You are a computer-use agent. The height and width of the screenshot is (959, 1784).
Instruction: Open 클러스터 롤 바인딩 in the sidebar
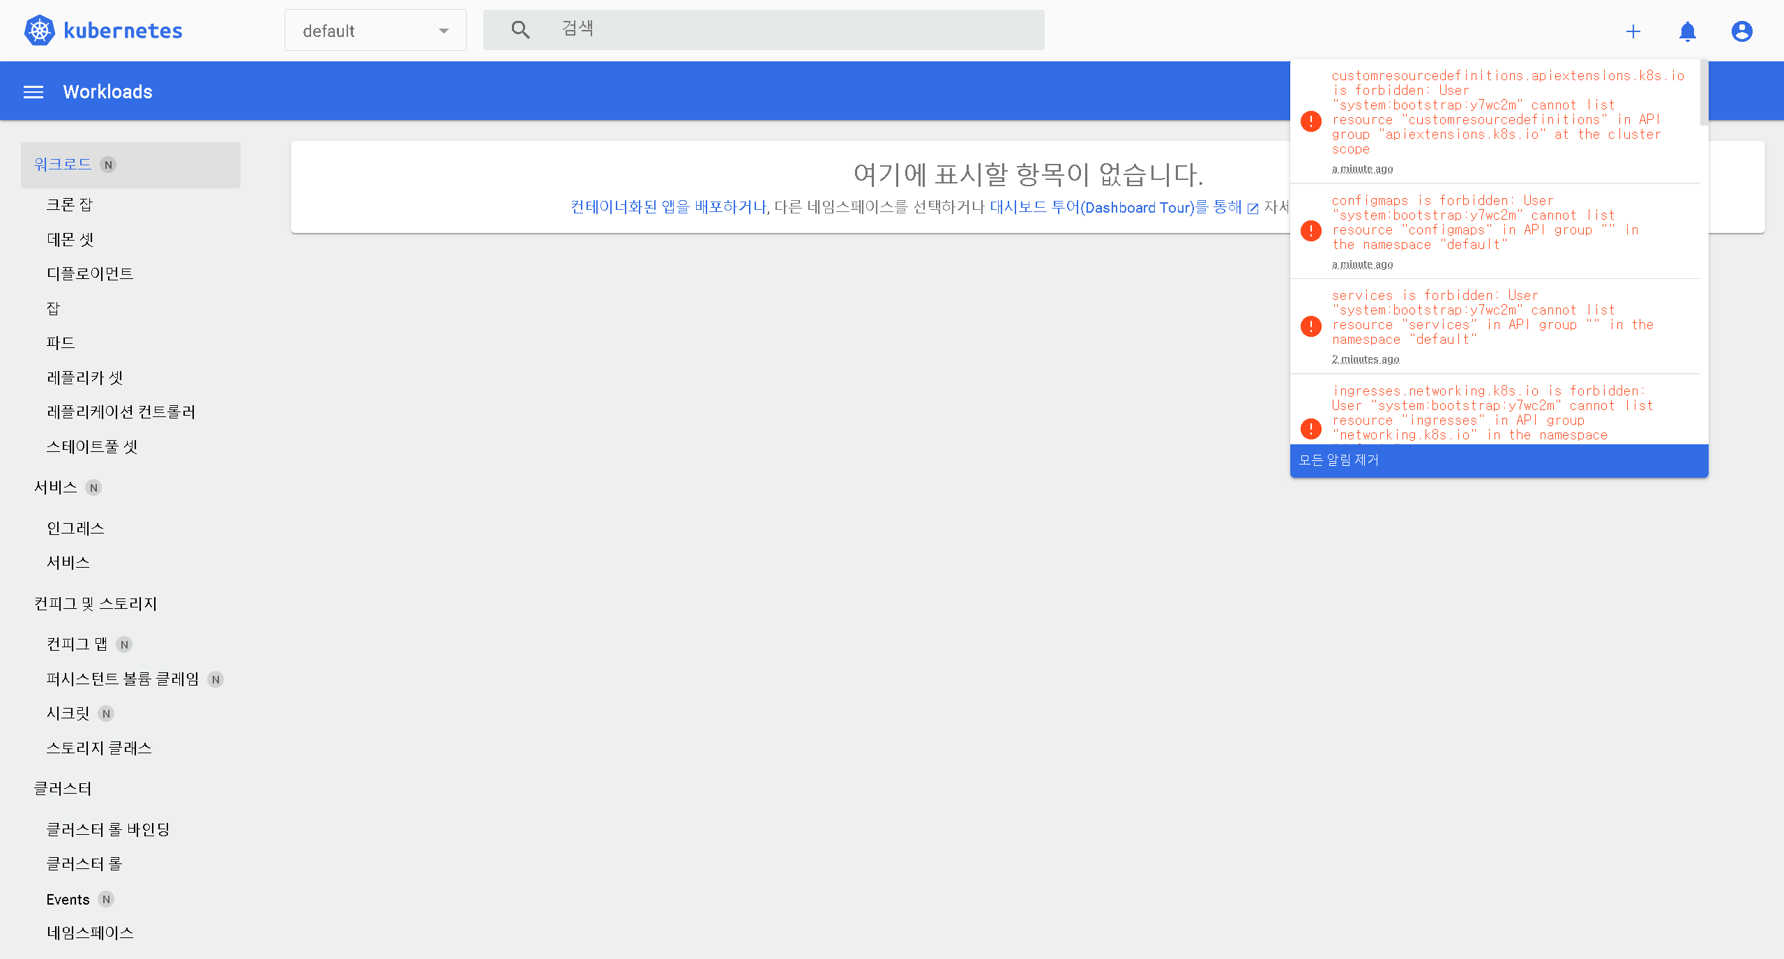coord(108,829)
